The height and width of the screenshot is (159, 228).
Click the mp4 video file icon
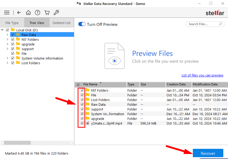(x=88, y=123)
